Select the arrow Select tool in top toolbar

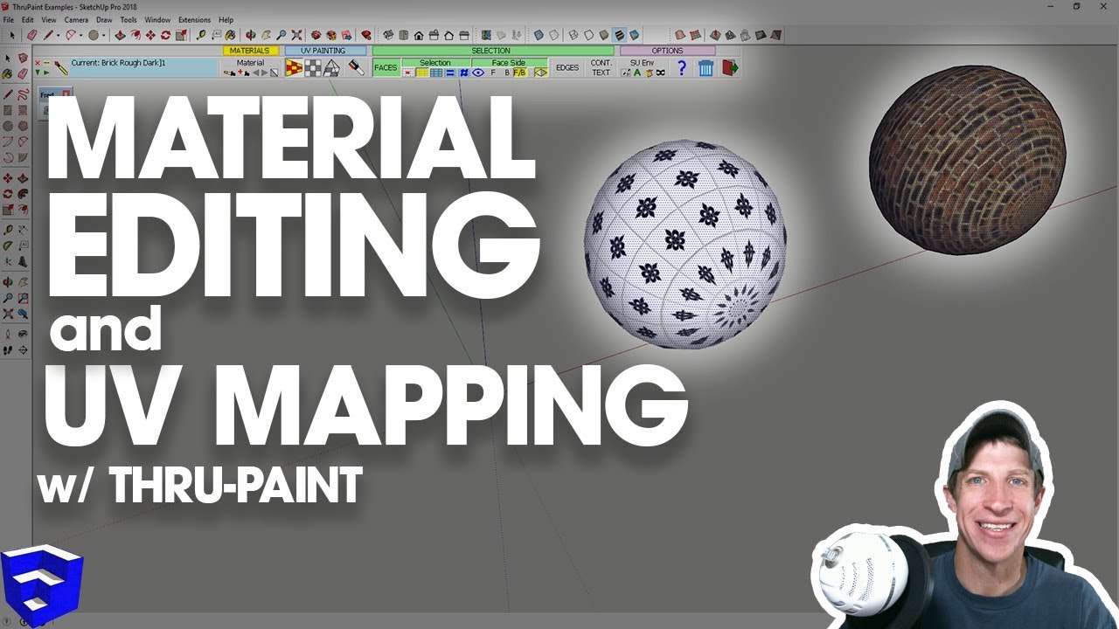tap(12, 35)
